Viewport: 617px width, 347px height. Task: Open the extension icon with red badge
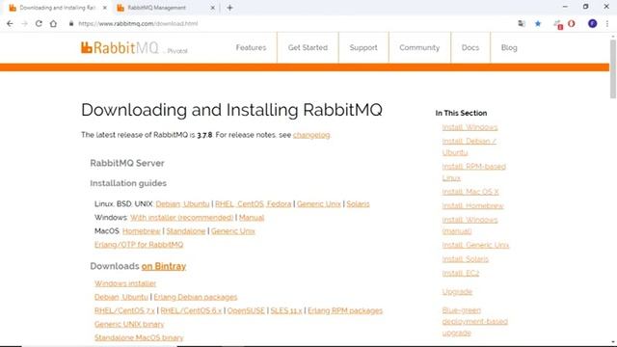[x=558, y=24]
